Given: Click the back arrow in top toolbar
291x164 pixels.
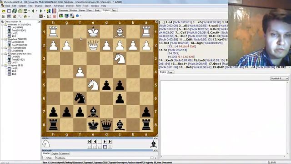Looking at the screenshot, I should [x=33, y=11].
